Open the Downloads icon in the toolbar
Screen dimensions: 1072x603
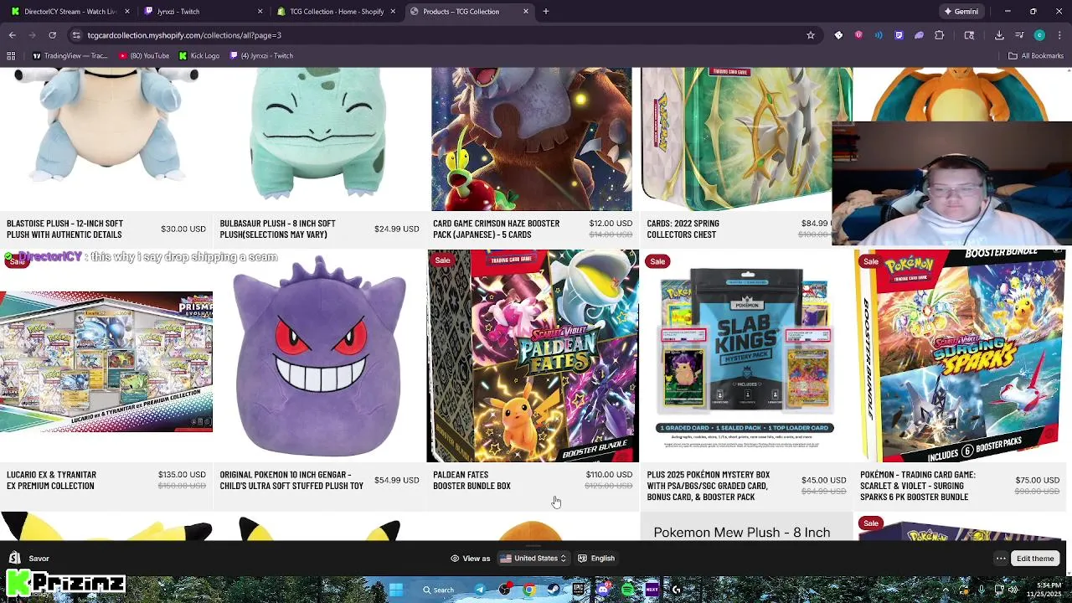pos(999,35)
